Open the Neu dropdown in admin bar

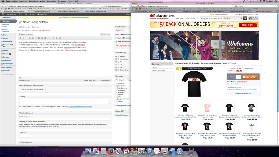[x=32, y=14]
